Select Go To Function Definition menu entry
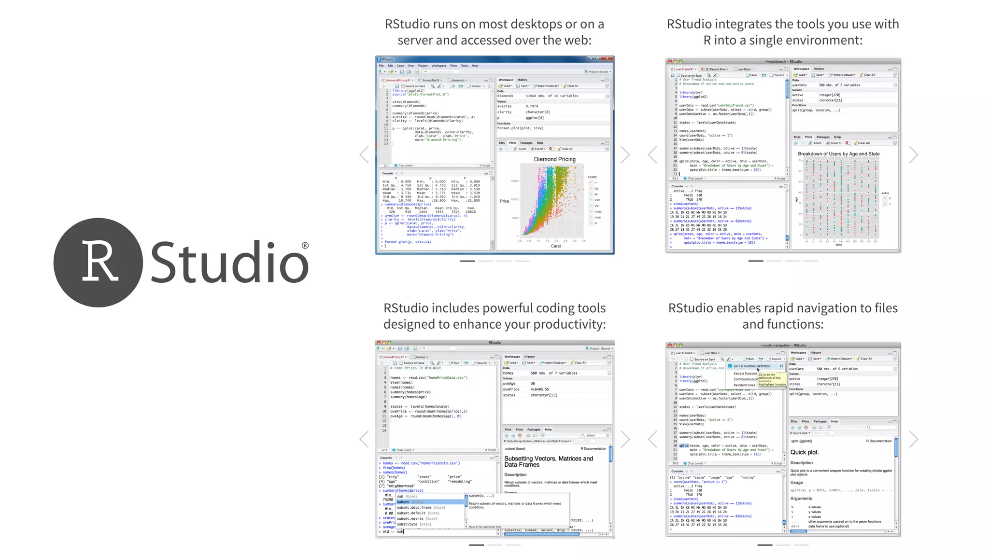Image resolution: width=989 pixels, height=556 pixels. (x=751, y=366)
